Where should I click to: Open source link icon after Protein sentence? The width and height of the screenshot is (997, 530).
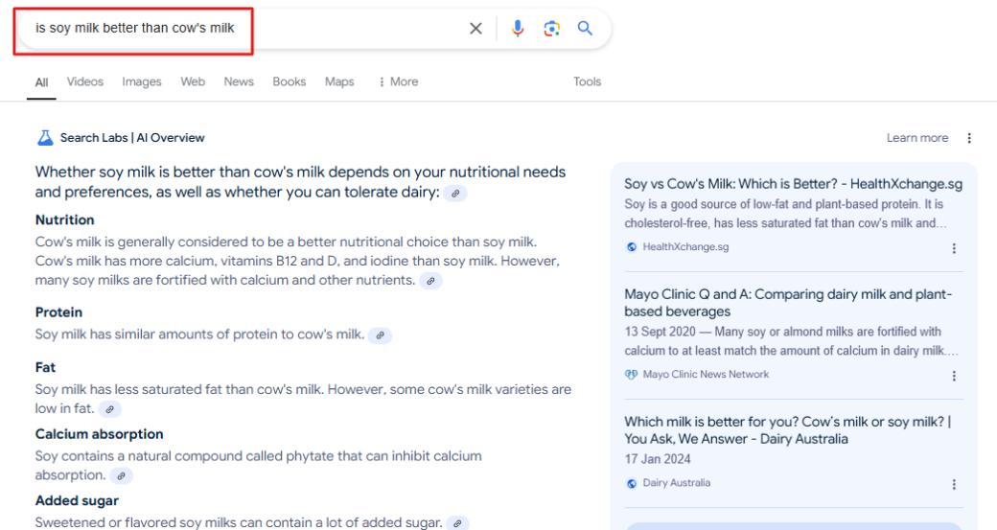pyautogui.click(x=381, y=335)
